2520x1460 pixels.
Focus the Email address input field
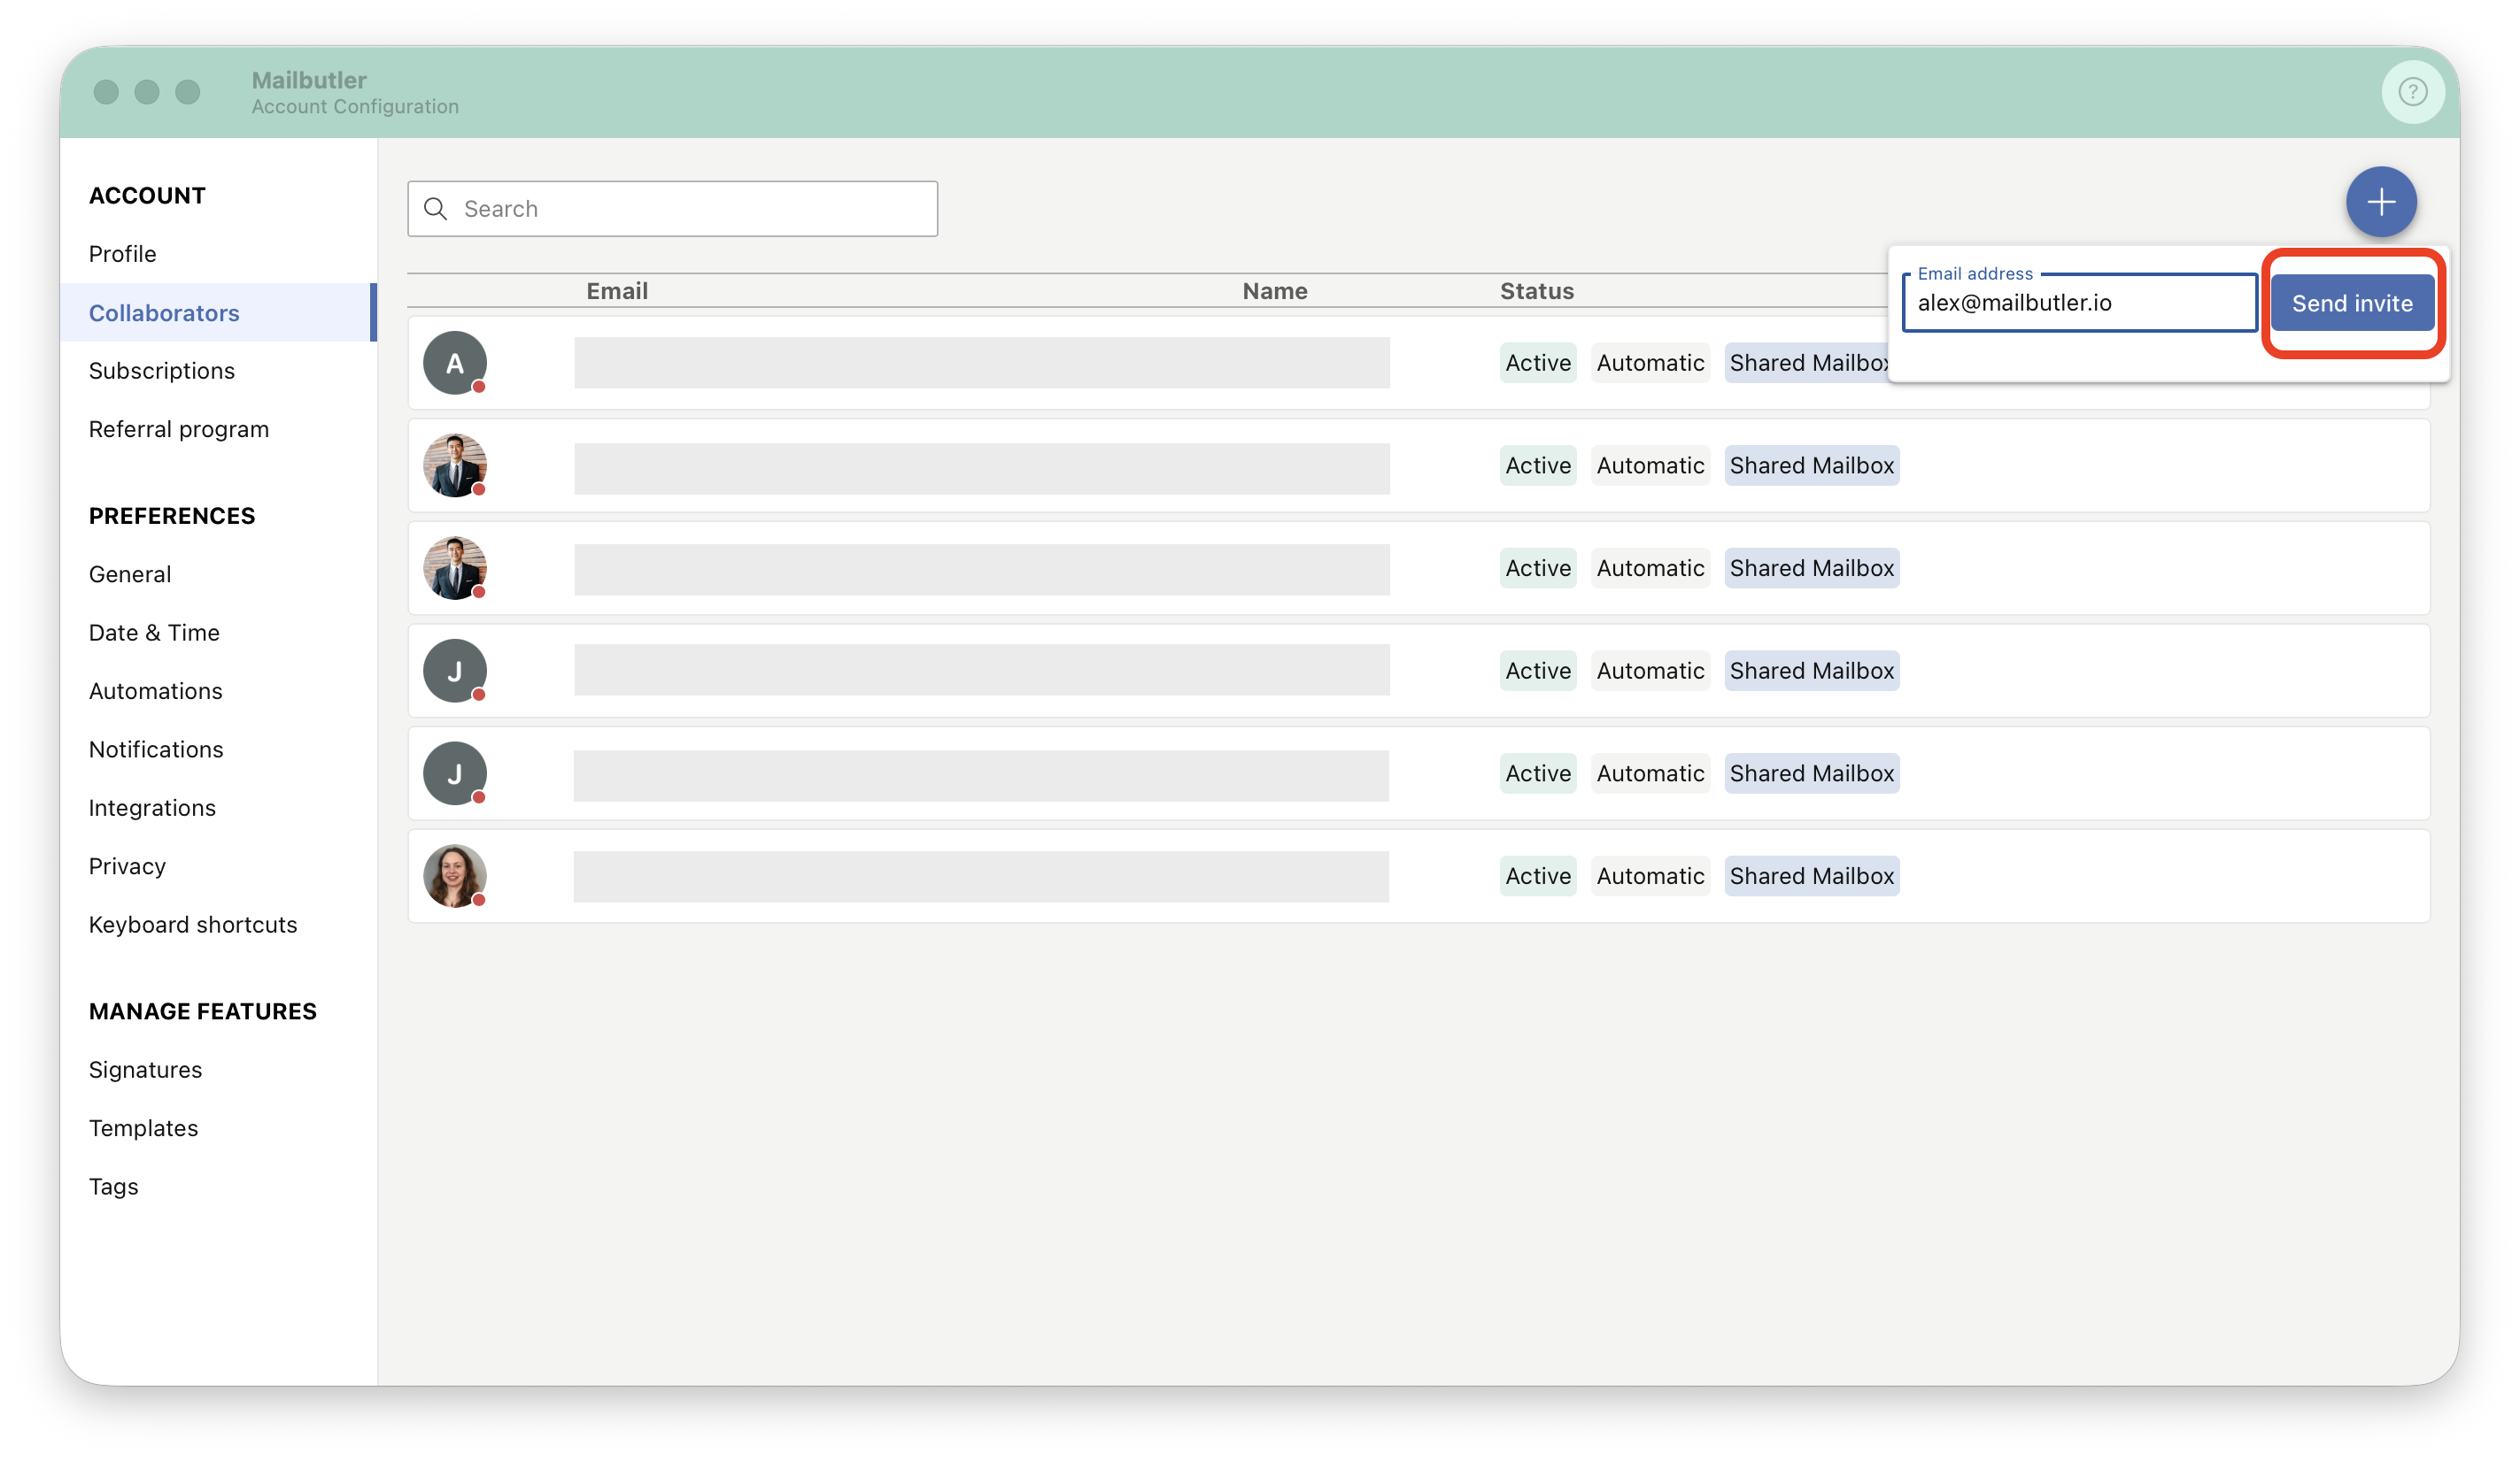[2079, 303]
